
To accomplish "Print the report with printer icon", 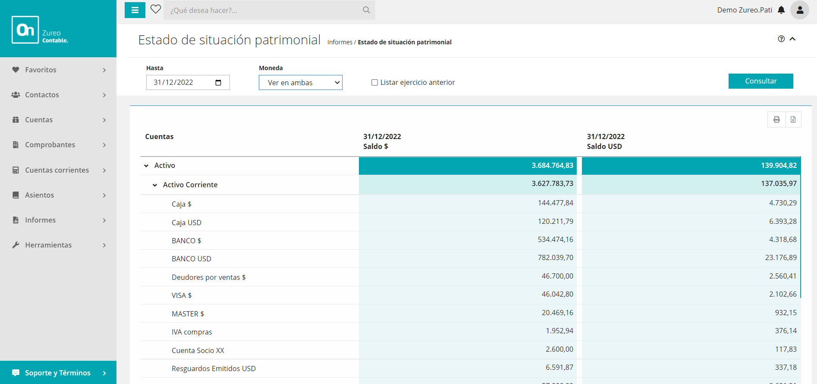I will [776, 120].
